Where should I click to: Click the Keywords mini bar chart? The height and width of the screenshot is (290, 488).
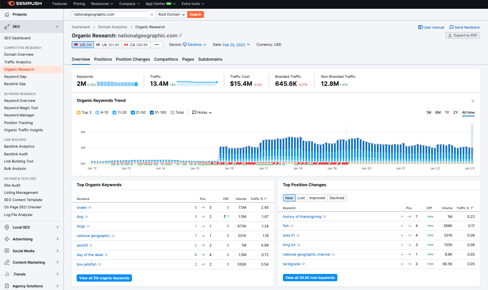pyautogui.click(x=117, y=84)
